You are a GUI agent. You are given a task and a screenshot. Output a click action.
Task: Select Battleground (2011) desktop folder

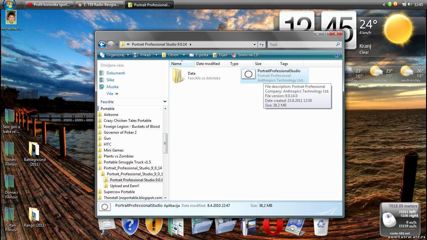34,154
